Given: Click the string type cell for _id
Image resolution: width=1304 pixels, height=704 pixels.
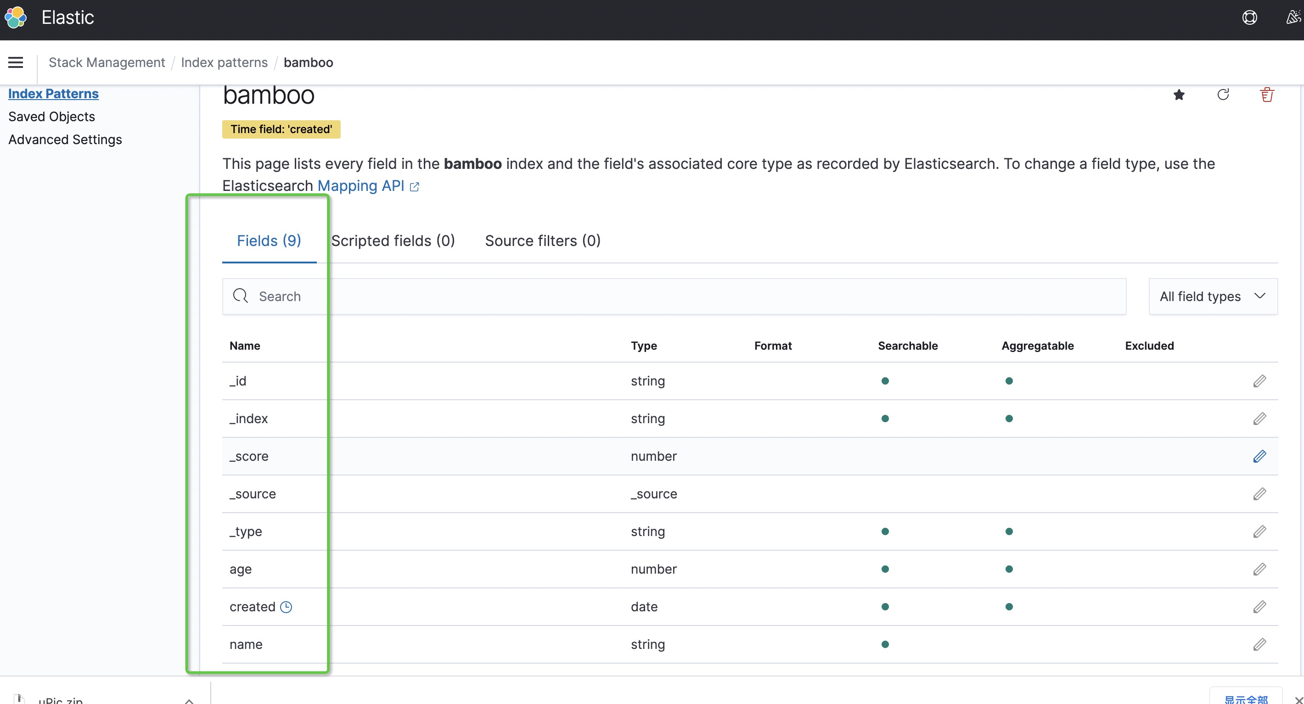Looking at the screenshot, I should coord(647,381).
